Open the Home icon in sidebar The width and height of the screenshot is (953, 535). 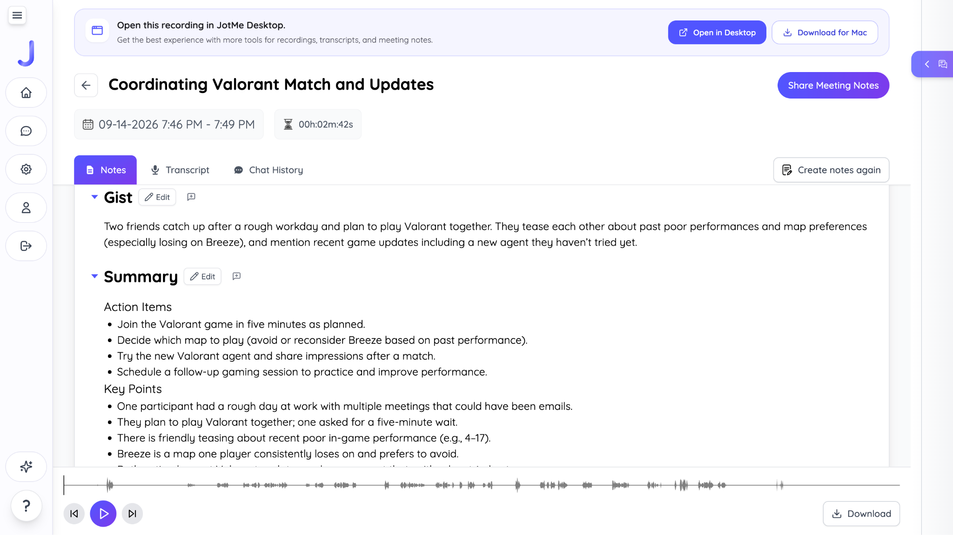(x=26, y=92)
